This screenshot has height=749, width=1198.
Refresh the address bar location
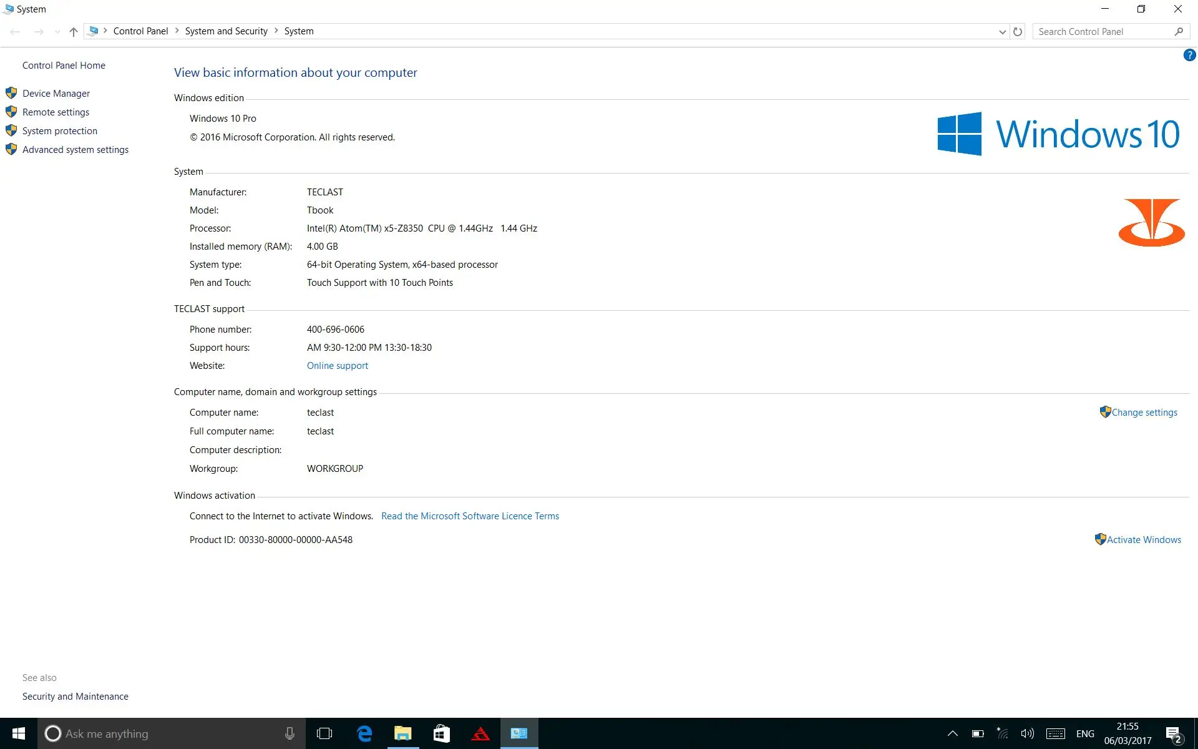coord(1018,32)
